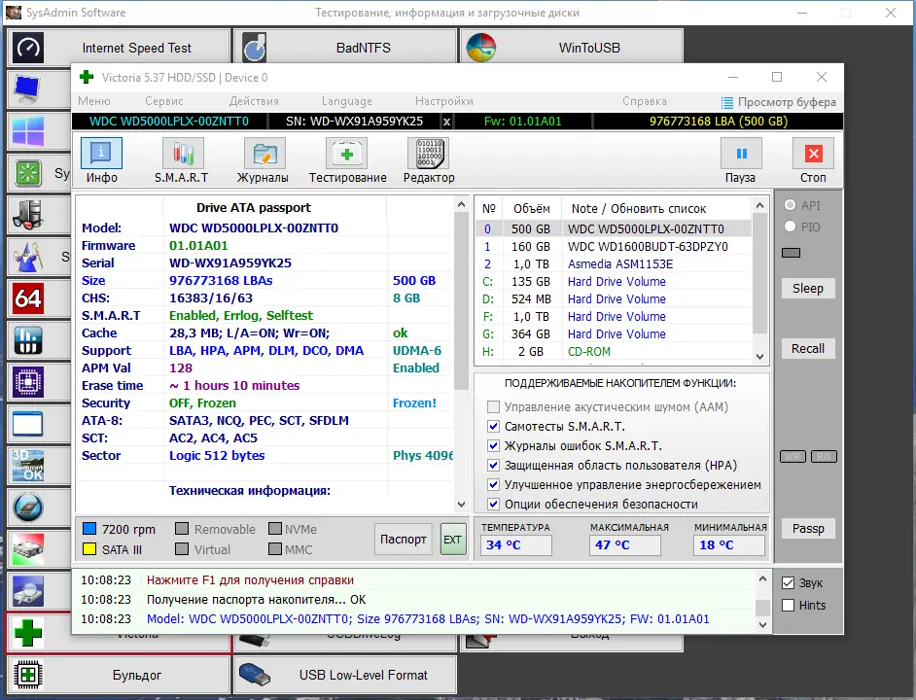Click the 3D OK benchmark icon in sidebar
This screenshot has width=916, height=700.
point(28,466)
